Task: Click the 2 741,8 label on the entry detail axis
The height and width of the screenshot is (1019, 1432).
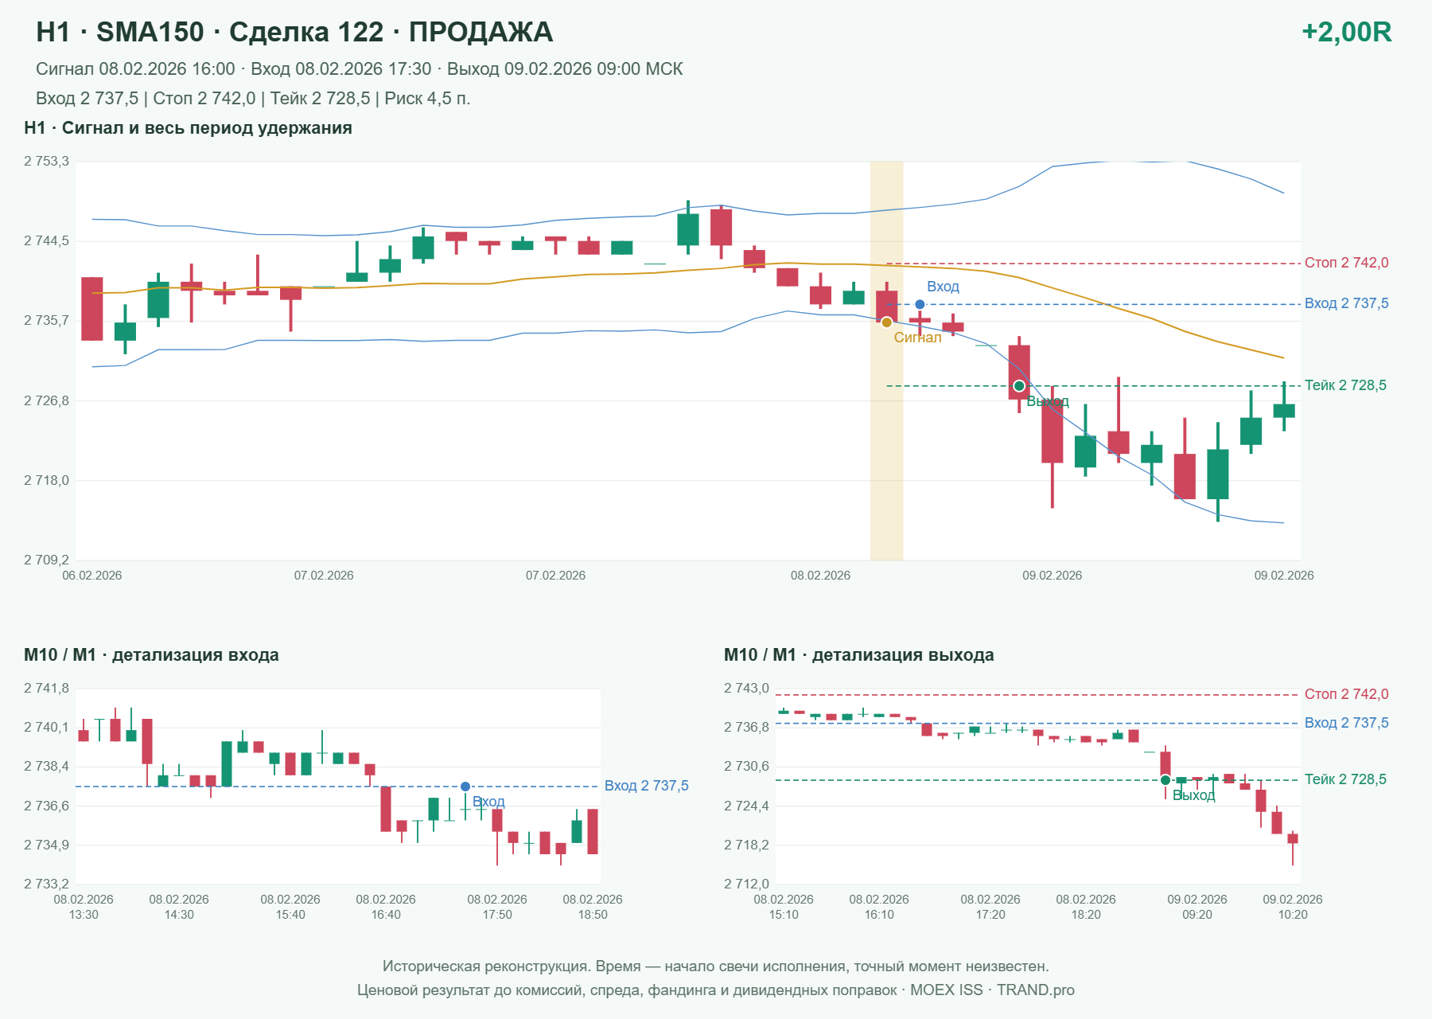Action: coord(46,689)
